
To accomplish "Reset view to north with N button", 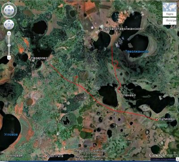I will [x=9, y=3].
